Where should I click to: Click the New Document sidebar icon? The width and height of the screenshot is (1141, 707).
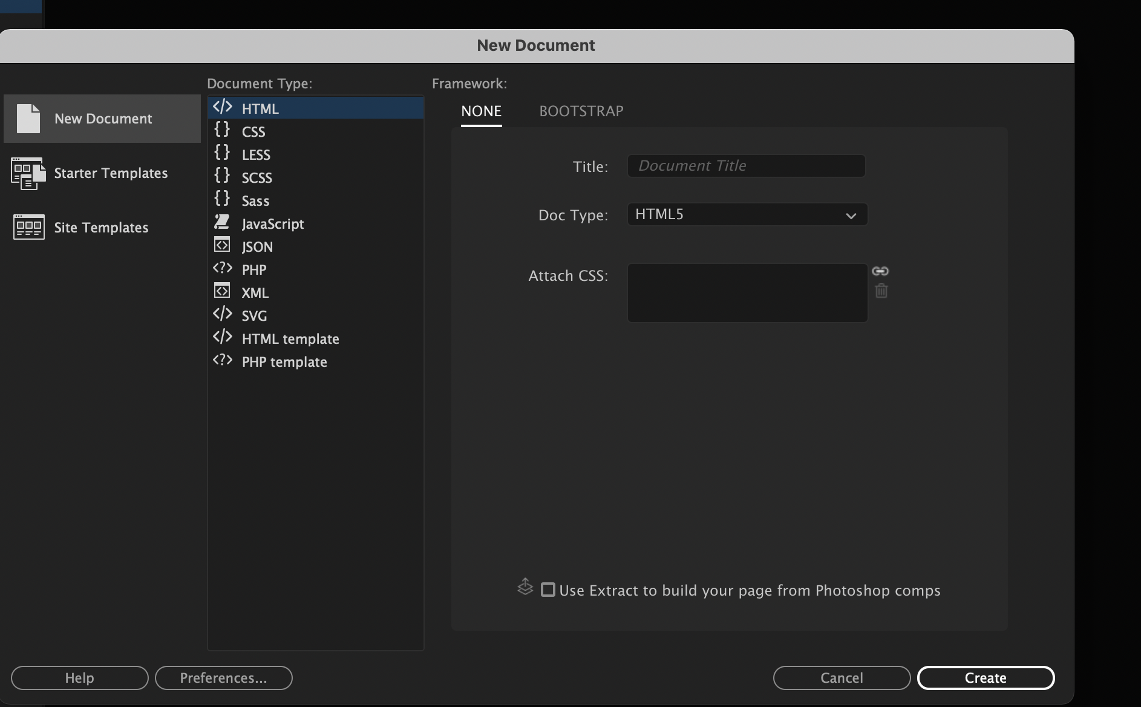[x=27, y=119]
